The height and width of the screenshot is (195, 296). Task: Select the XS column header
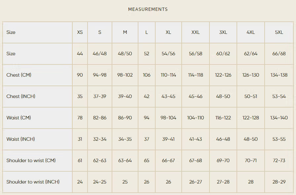pyautogui.click(x=80, y=32)
